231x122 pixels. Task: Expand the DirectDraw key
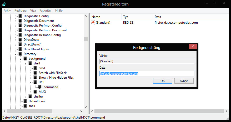click(16, 40)
